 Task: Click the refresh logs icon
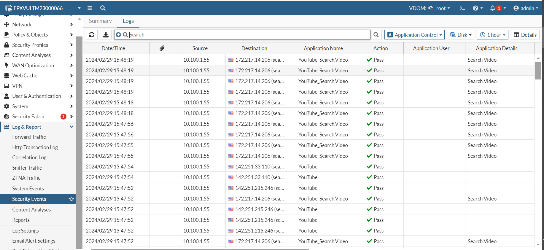[x=92, y=35]
